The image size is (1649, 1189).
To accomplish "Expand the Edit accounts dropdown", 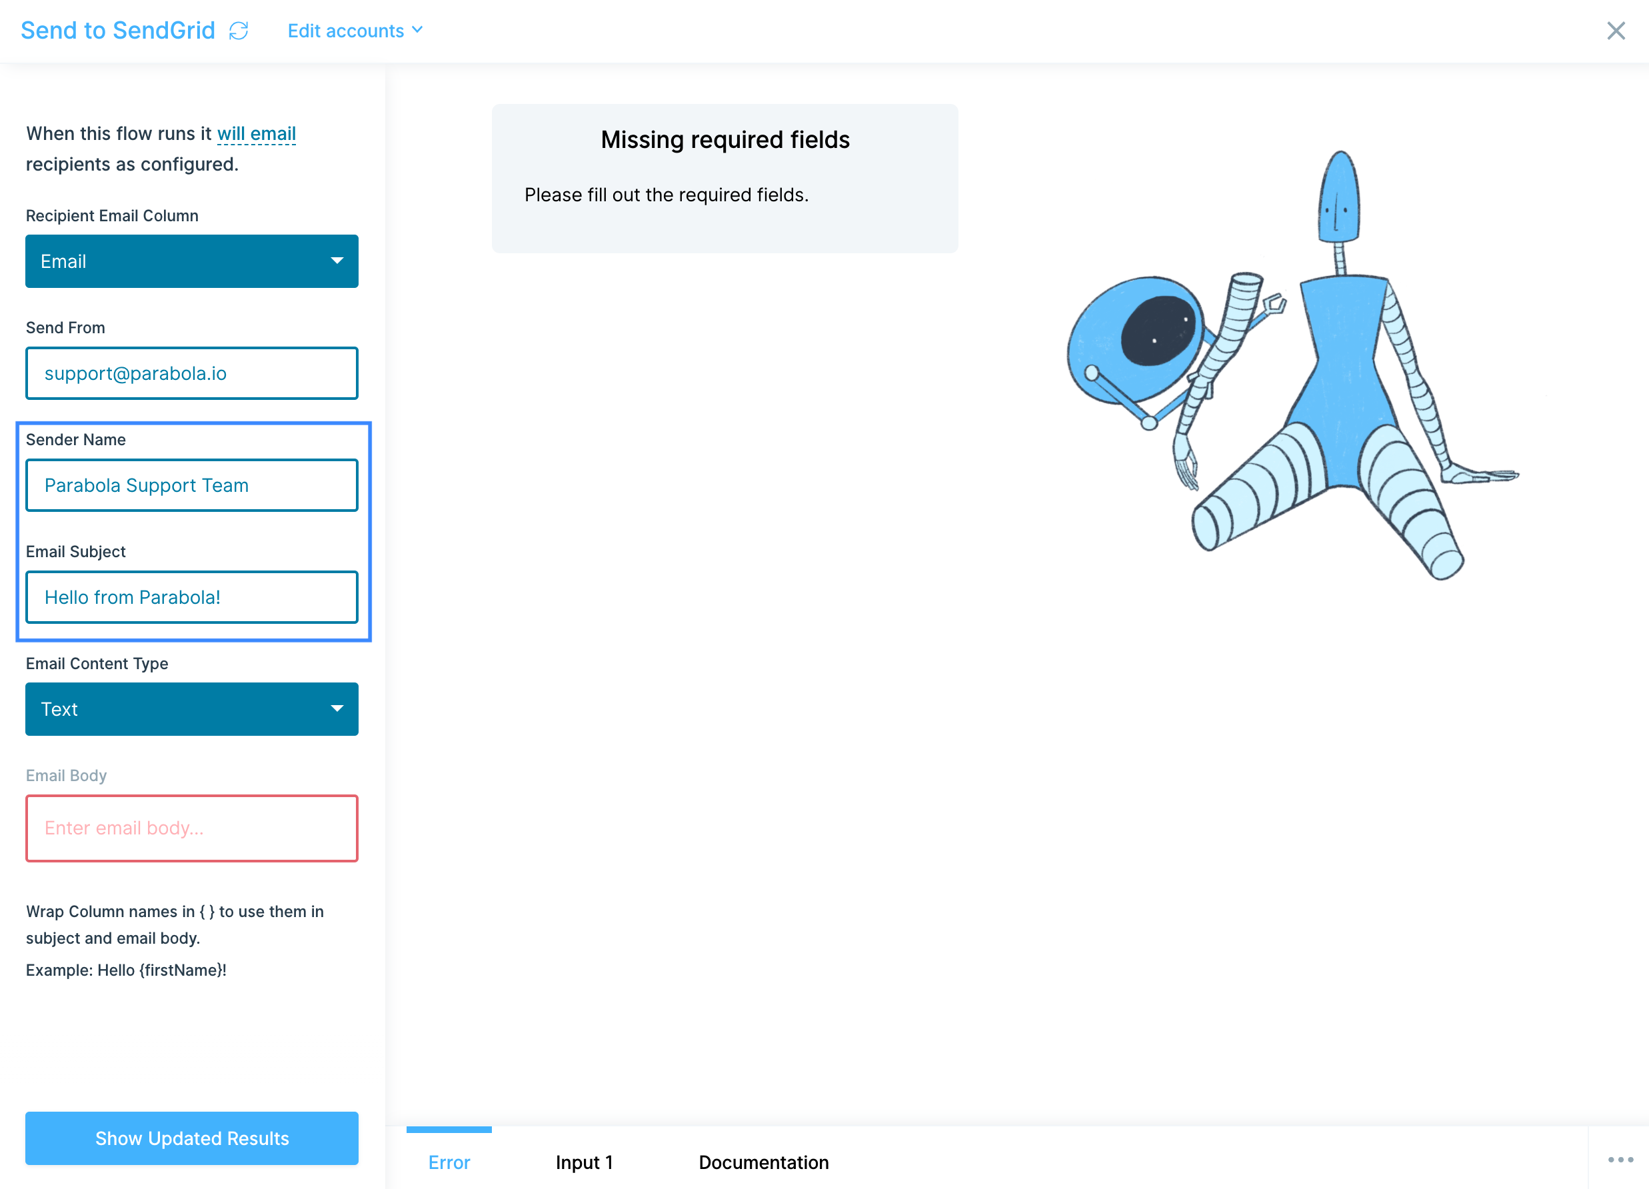I will (345, 31).
